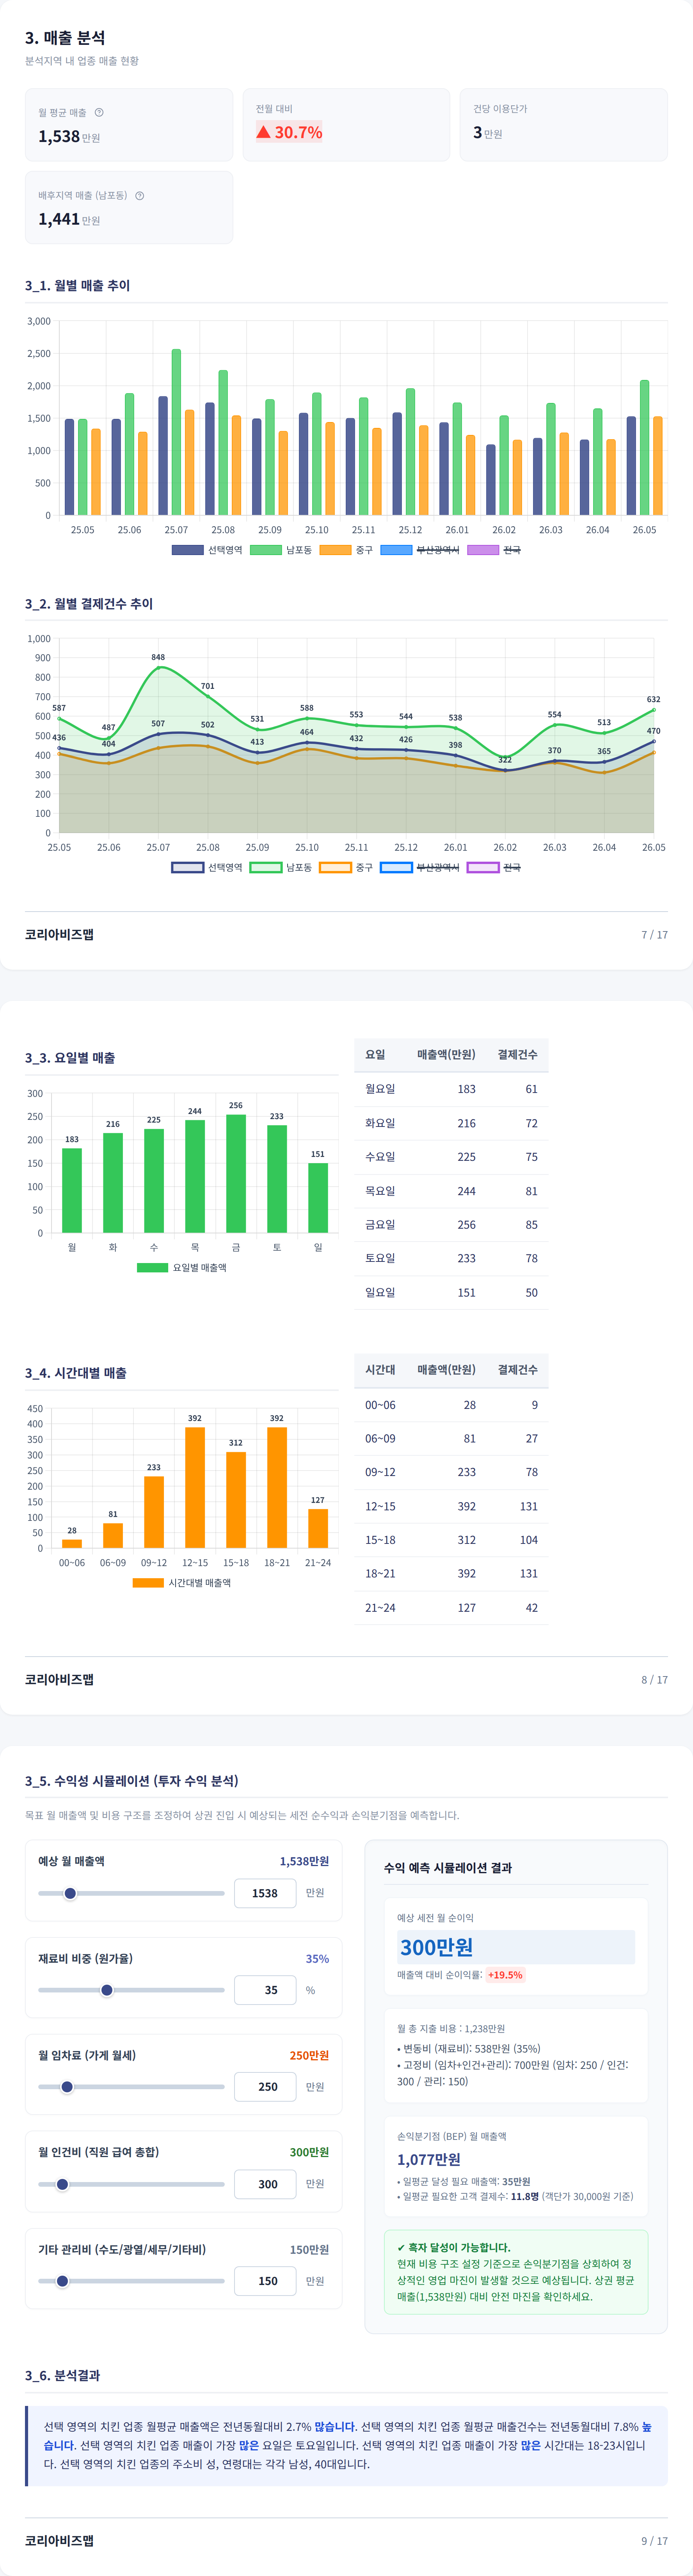693x2576 pixels.
Task: Click the +19.5% 순이익률 badge
Action: point(505,1975)
